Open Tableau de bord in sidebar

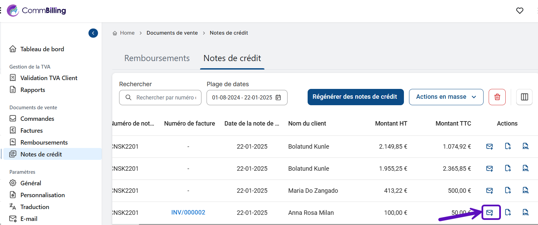pos(42,49)
